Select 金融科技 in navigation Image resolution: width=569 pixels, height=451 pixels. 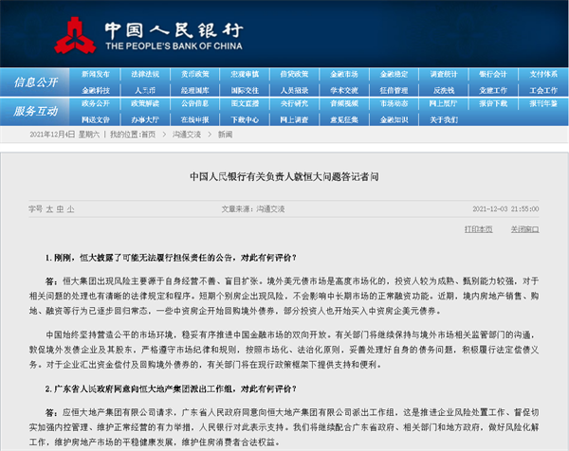point(96,90)
